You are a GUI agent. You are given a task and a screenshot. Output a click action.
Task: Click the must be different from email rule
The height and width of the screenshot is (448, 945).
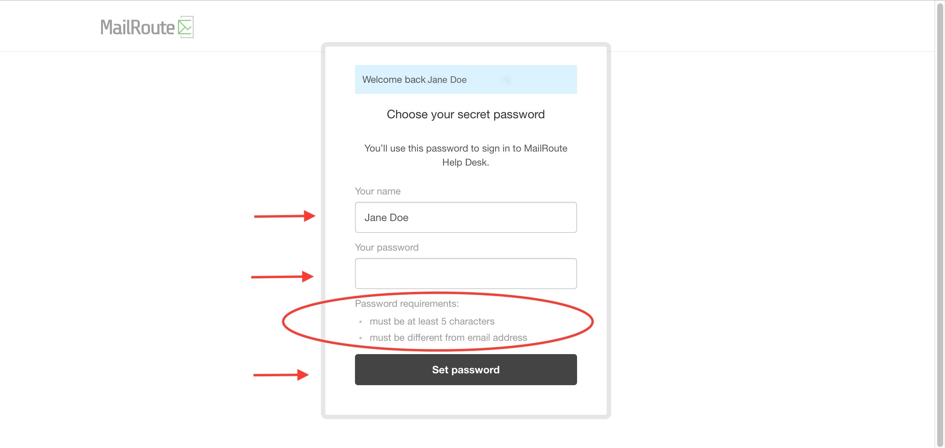448,337
